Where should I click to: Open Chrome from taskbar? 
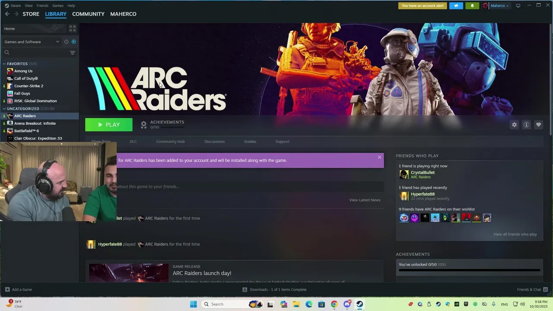click(334, 304)
